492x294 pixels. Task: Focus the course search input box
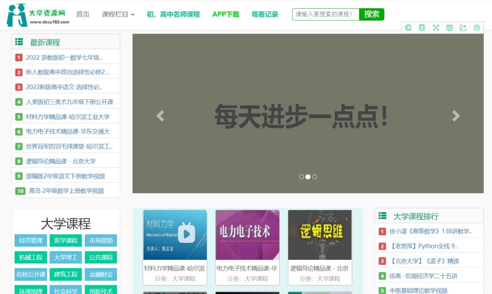tap(325, 15)
